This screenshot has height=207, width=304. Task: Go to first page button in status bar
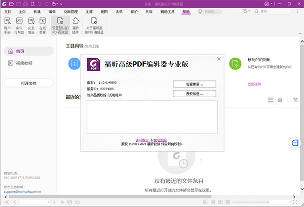pos(7,202)
